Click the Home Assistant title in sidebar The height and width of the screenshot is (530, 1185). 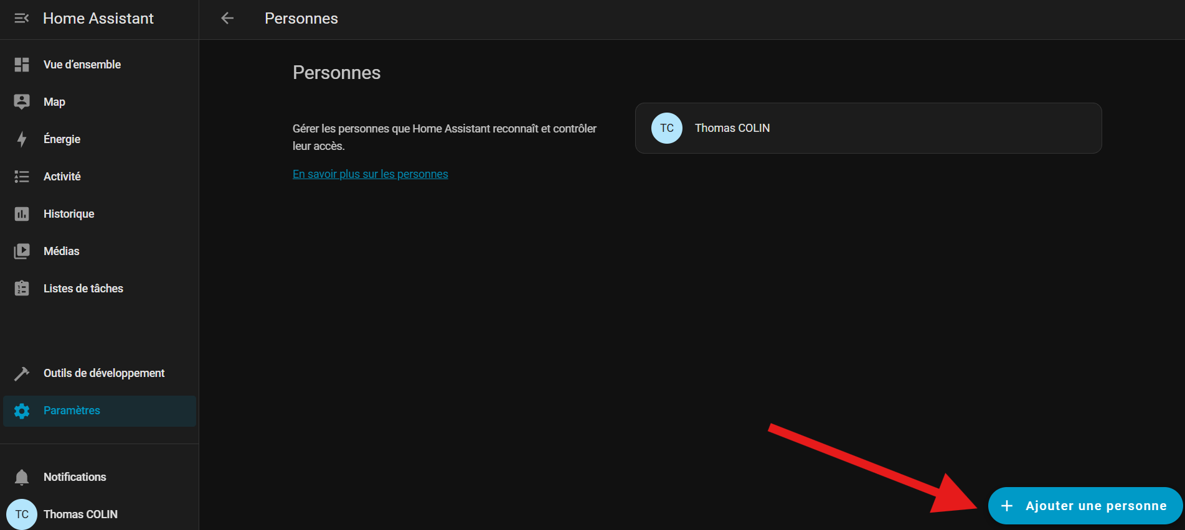tap(98, 19)
